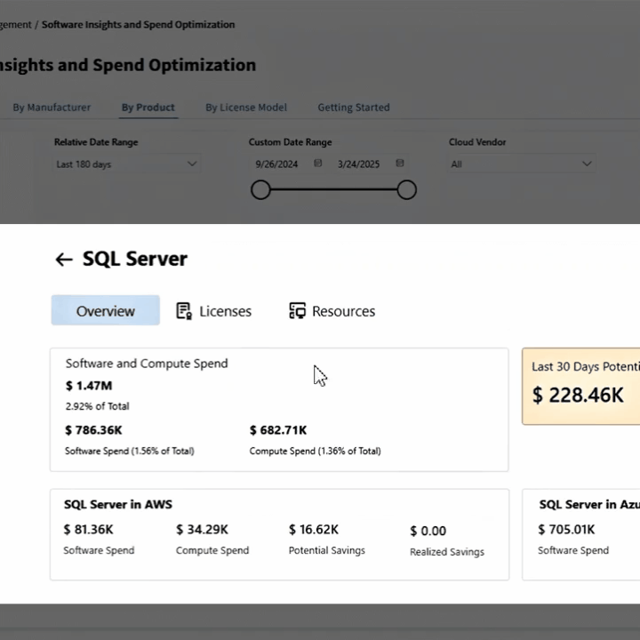Switch to the By Manufacturer tab
Screen dimensions: 640x640
coord(52,108)
